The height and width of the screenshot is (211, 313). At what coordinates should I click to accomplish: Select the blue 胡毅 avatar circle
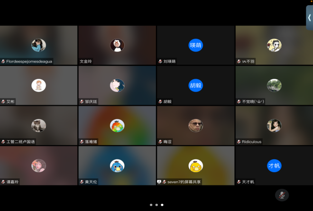click(x=195, y=85)
